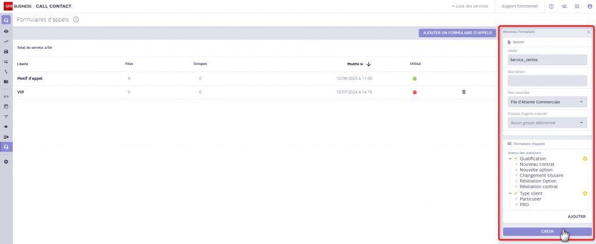Select Résiliation Option answer
This screenshot has width=596, height=244.
[538, 181]
